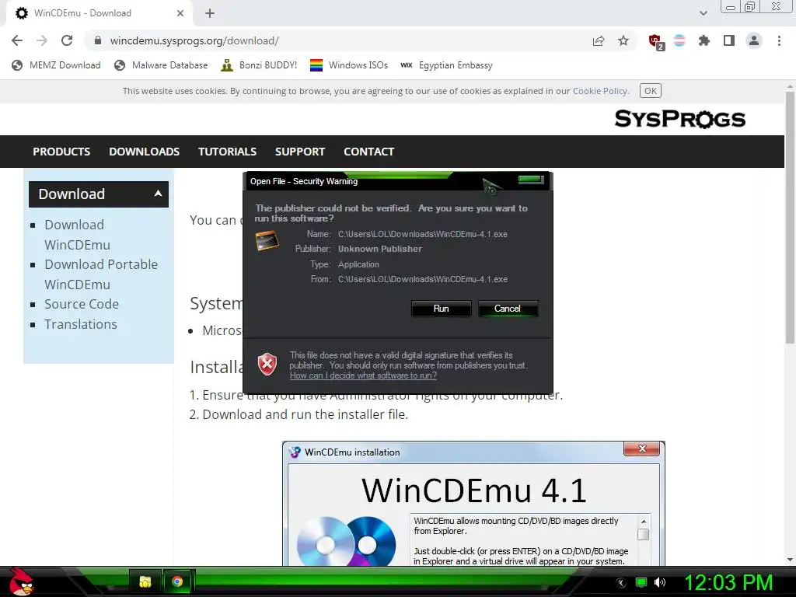Open the DOWNLOADS navigation menu
Viewport: 796px width, 597px height.
pyautogui.click(x=144, y=152)
